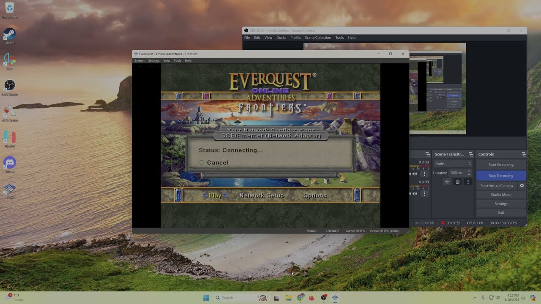541x304 pixels.
Task: Open the OBS View menu
Action: [x=268, y=38]
